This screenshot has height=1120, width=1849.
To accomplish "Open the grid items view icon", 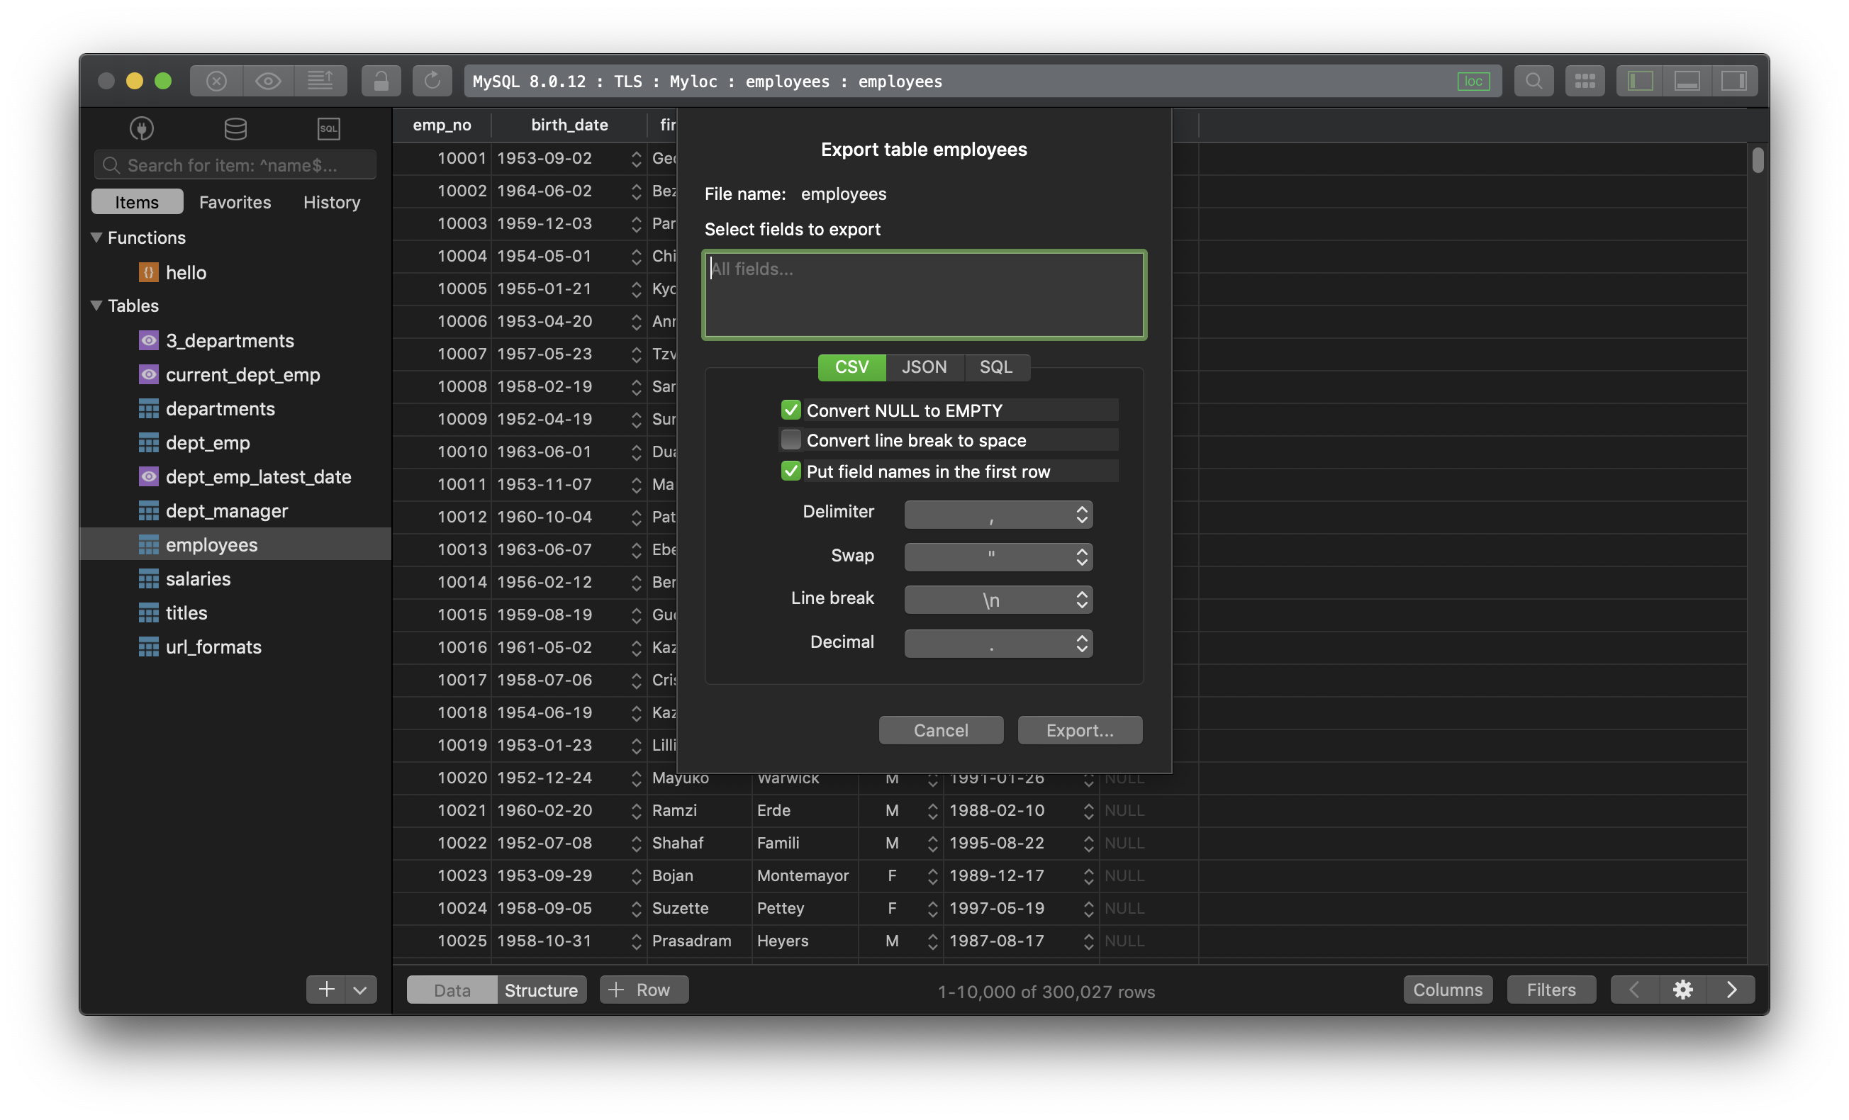I will [x=1585, y=81].
